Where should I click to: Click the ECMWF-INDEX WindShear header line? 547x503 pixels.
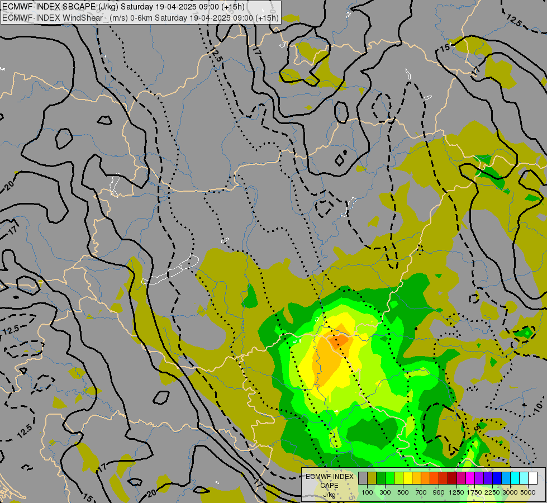pos(140,18)
